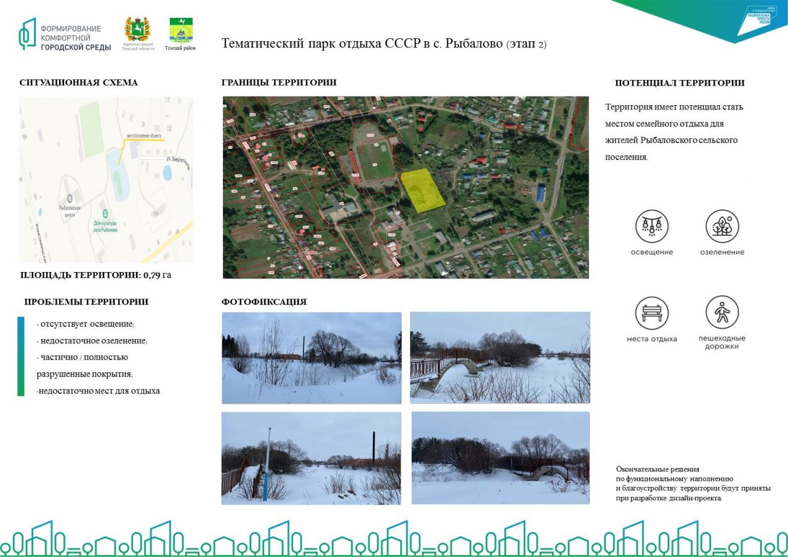Click the note Окончательные решения at bottom right
This screenshot has width=788, height=557.
pyautogui.click(x=693, y=483)
